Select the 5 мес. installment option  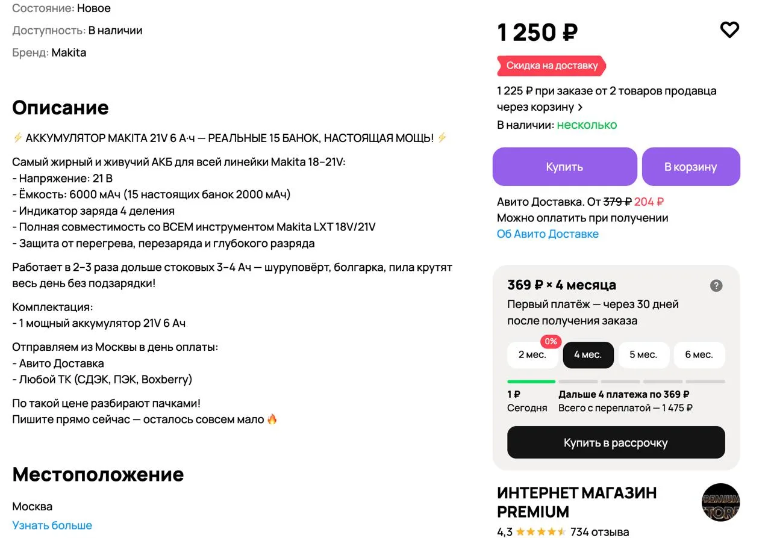643,355
